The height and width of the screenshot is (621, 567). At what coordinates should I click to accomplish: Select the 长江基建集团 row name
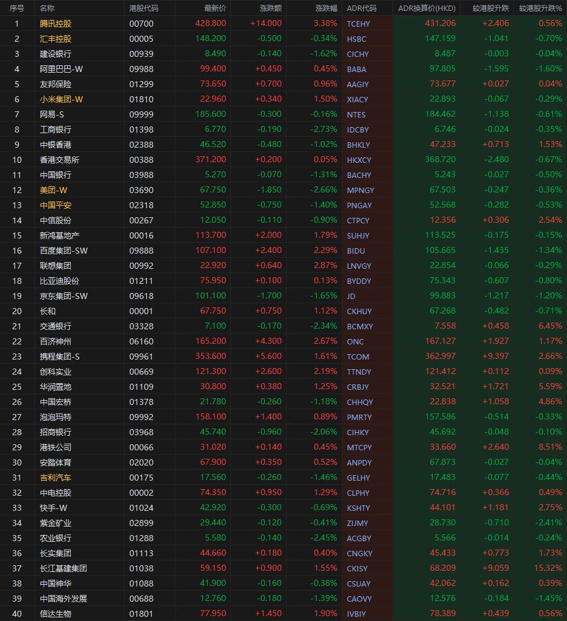(x=63, y=568)
